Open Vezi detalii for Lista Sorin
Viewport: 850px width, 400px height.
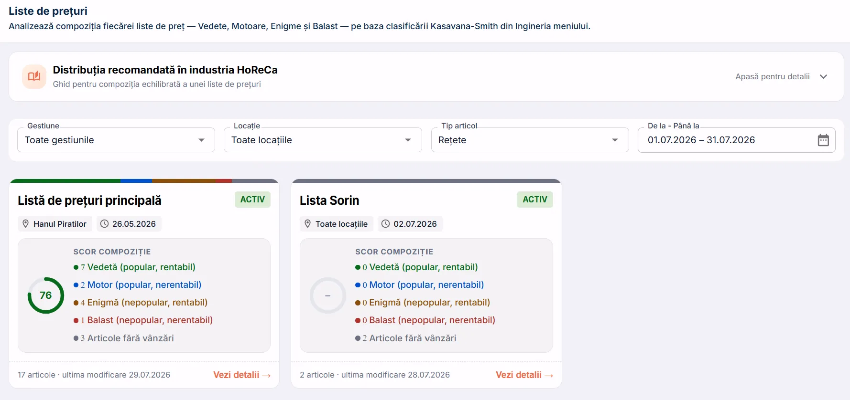pyautogui.click(x=524, y=375)
